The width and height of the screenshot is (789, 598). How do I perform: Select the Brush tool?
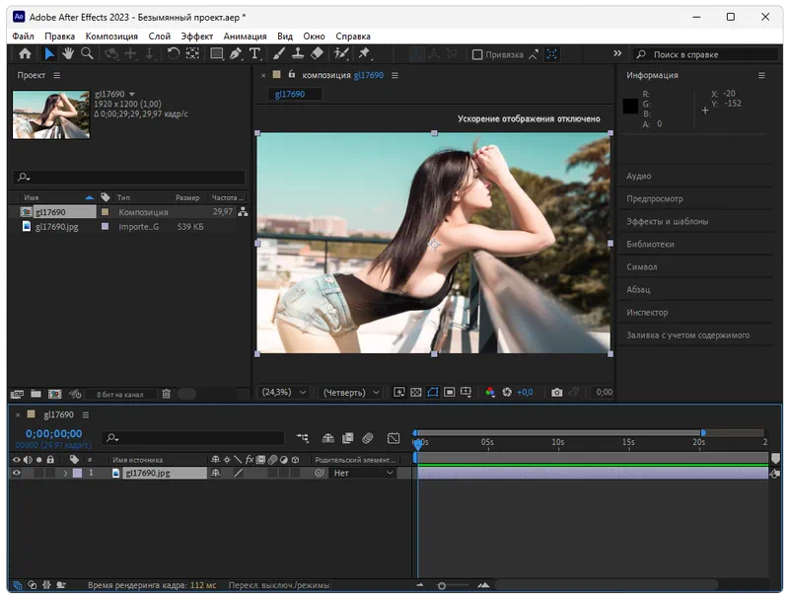tap(279, 54)
